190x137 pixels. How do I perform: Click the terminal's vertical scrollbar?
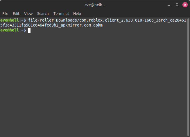189,76
